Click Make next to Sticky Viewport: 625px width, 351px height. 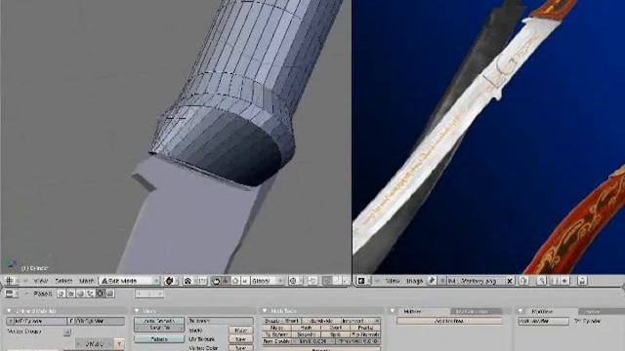point(241,331)
